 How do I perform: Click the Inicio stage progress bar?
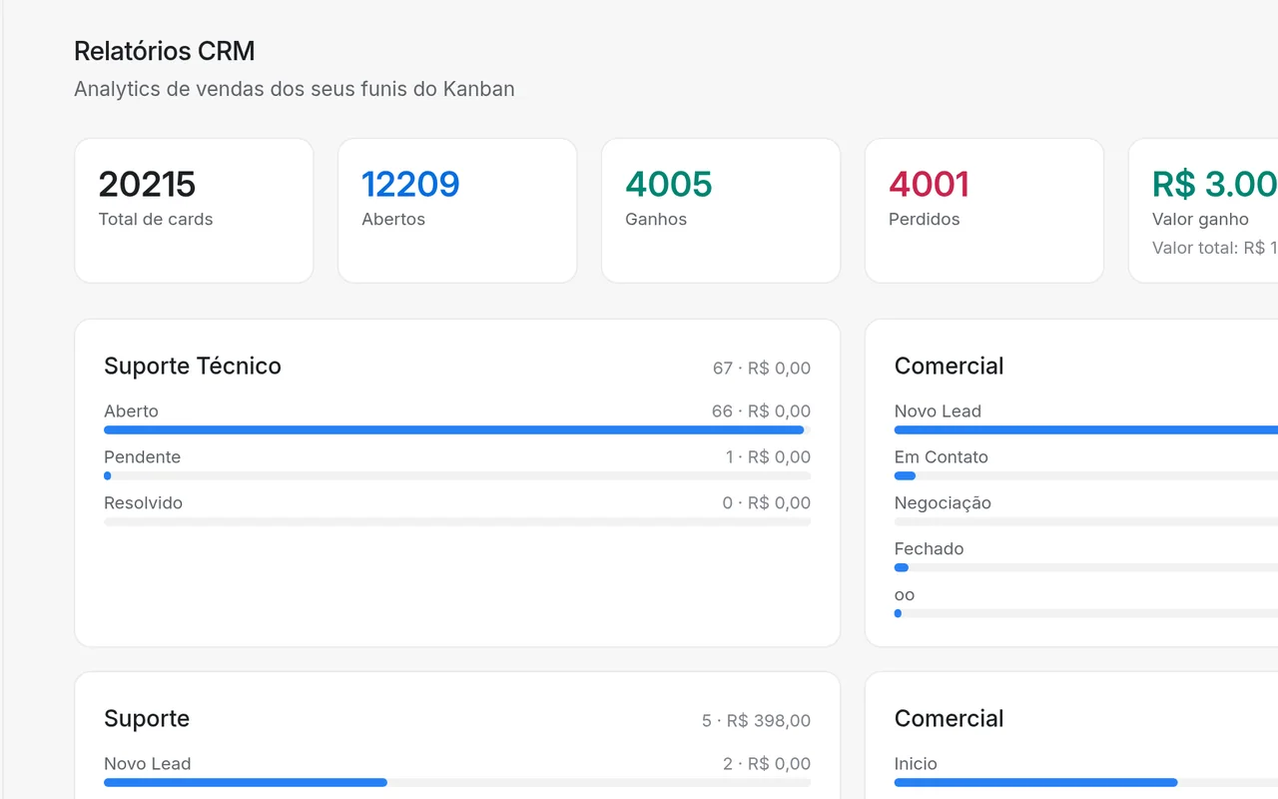tap(1086, 783)
